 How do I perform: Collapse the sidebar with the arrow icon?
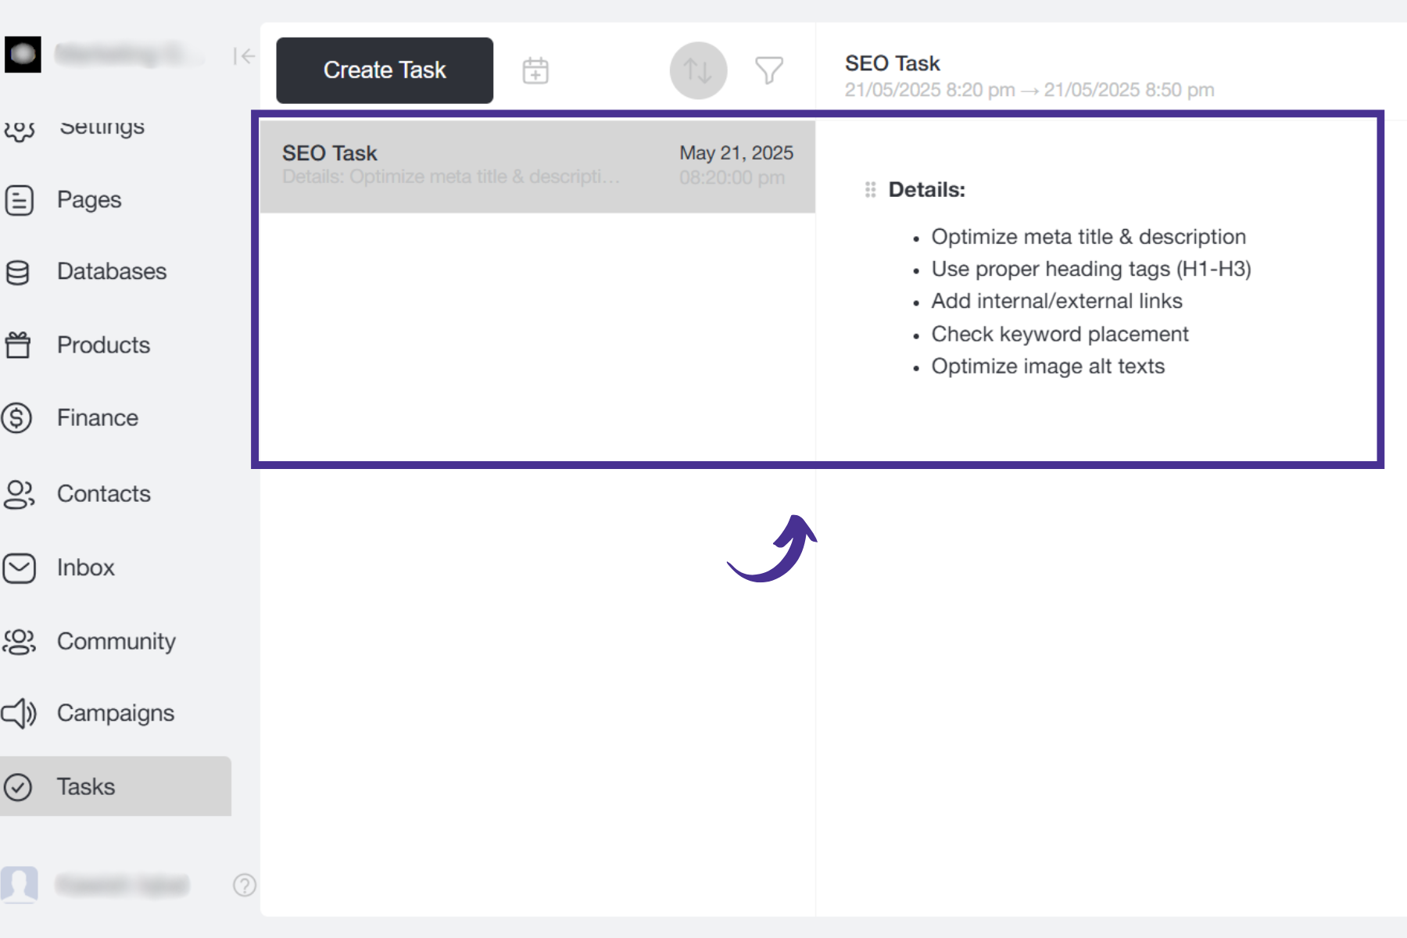(x=244, y=56)
